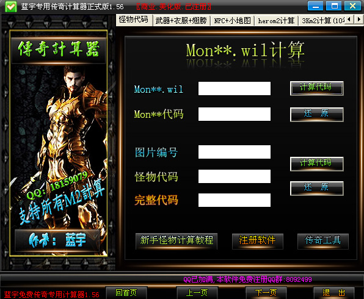Click the 图片编号 input field

[x=235, y=152]
